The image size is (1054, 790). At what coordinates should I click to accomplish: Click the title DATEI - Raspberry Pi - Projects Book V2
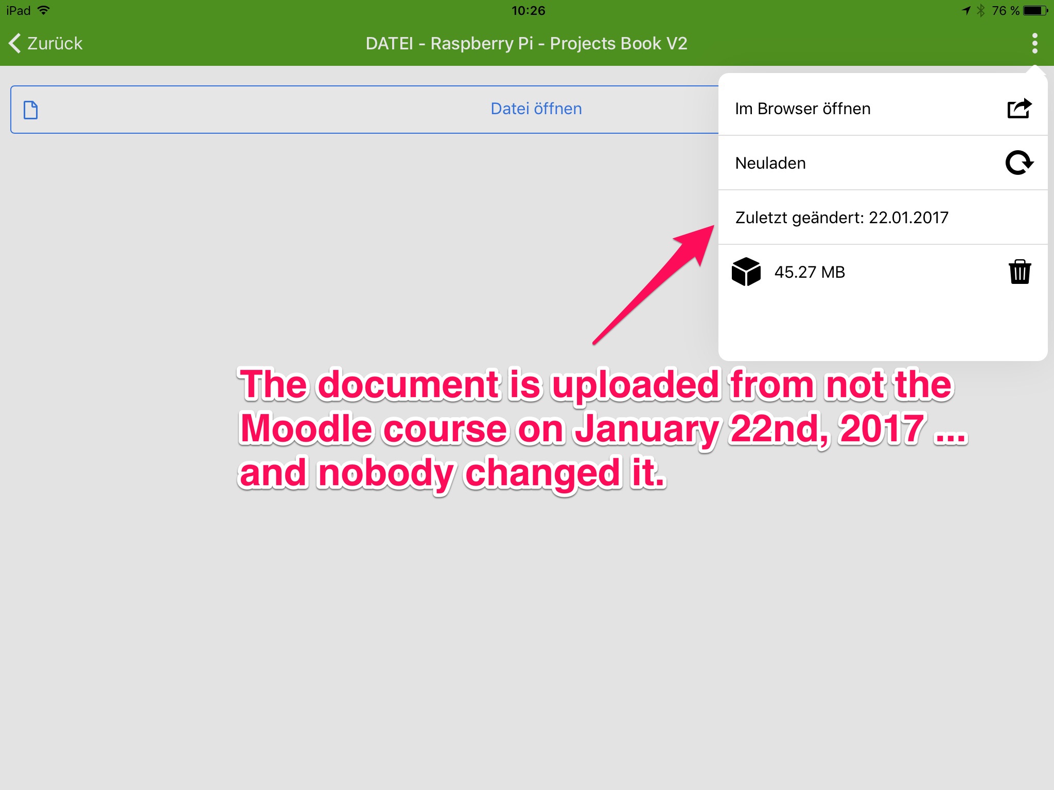526,44
